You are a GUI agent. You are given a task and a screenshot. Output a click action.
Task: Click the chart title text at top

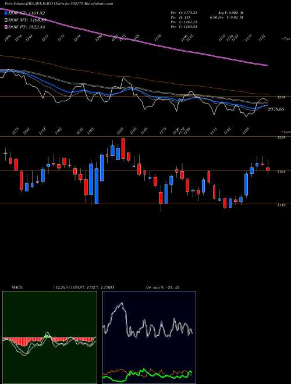[x=59, y=4]
